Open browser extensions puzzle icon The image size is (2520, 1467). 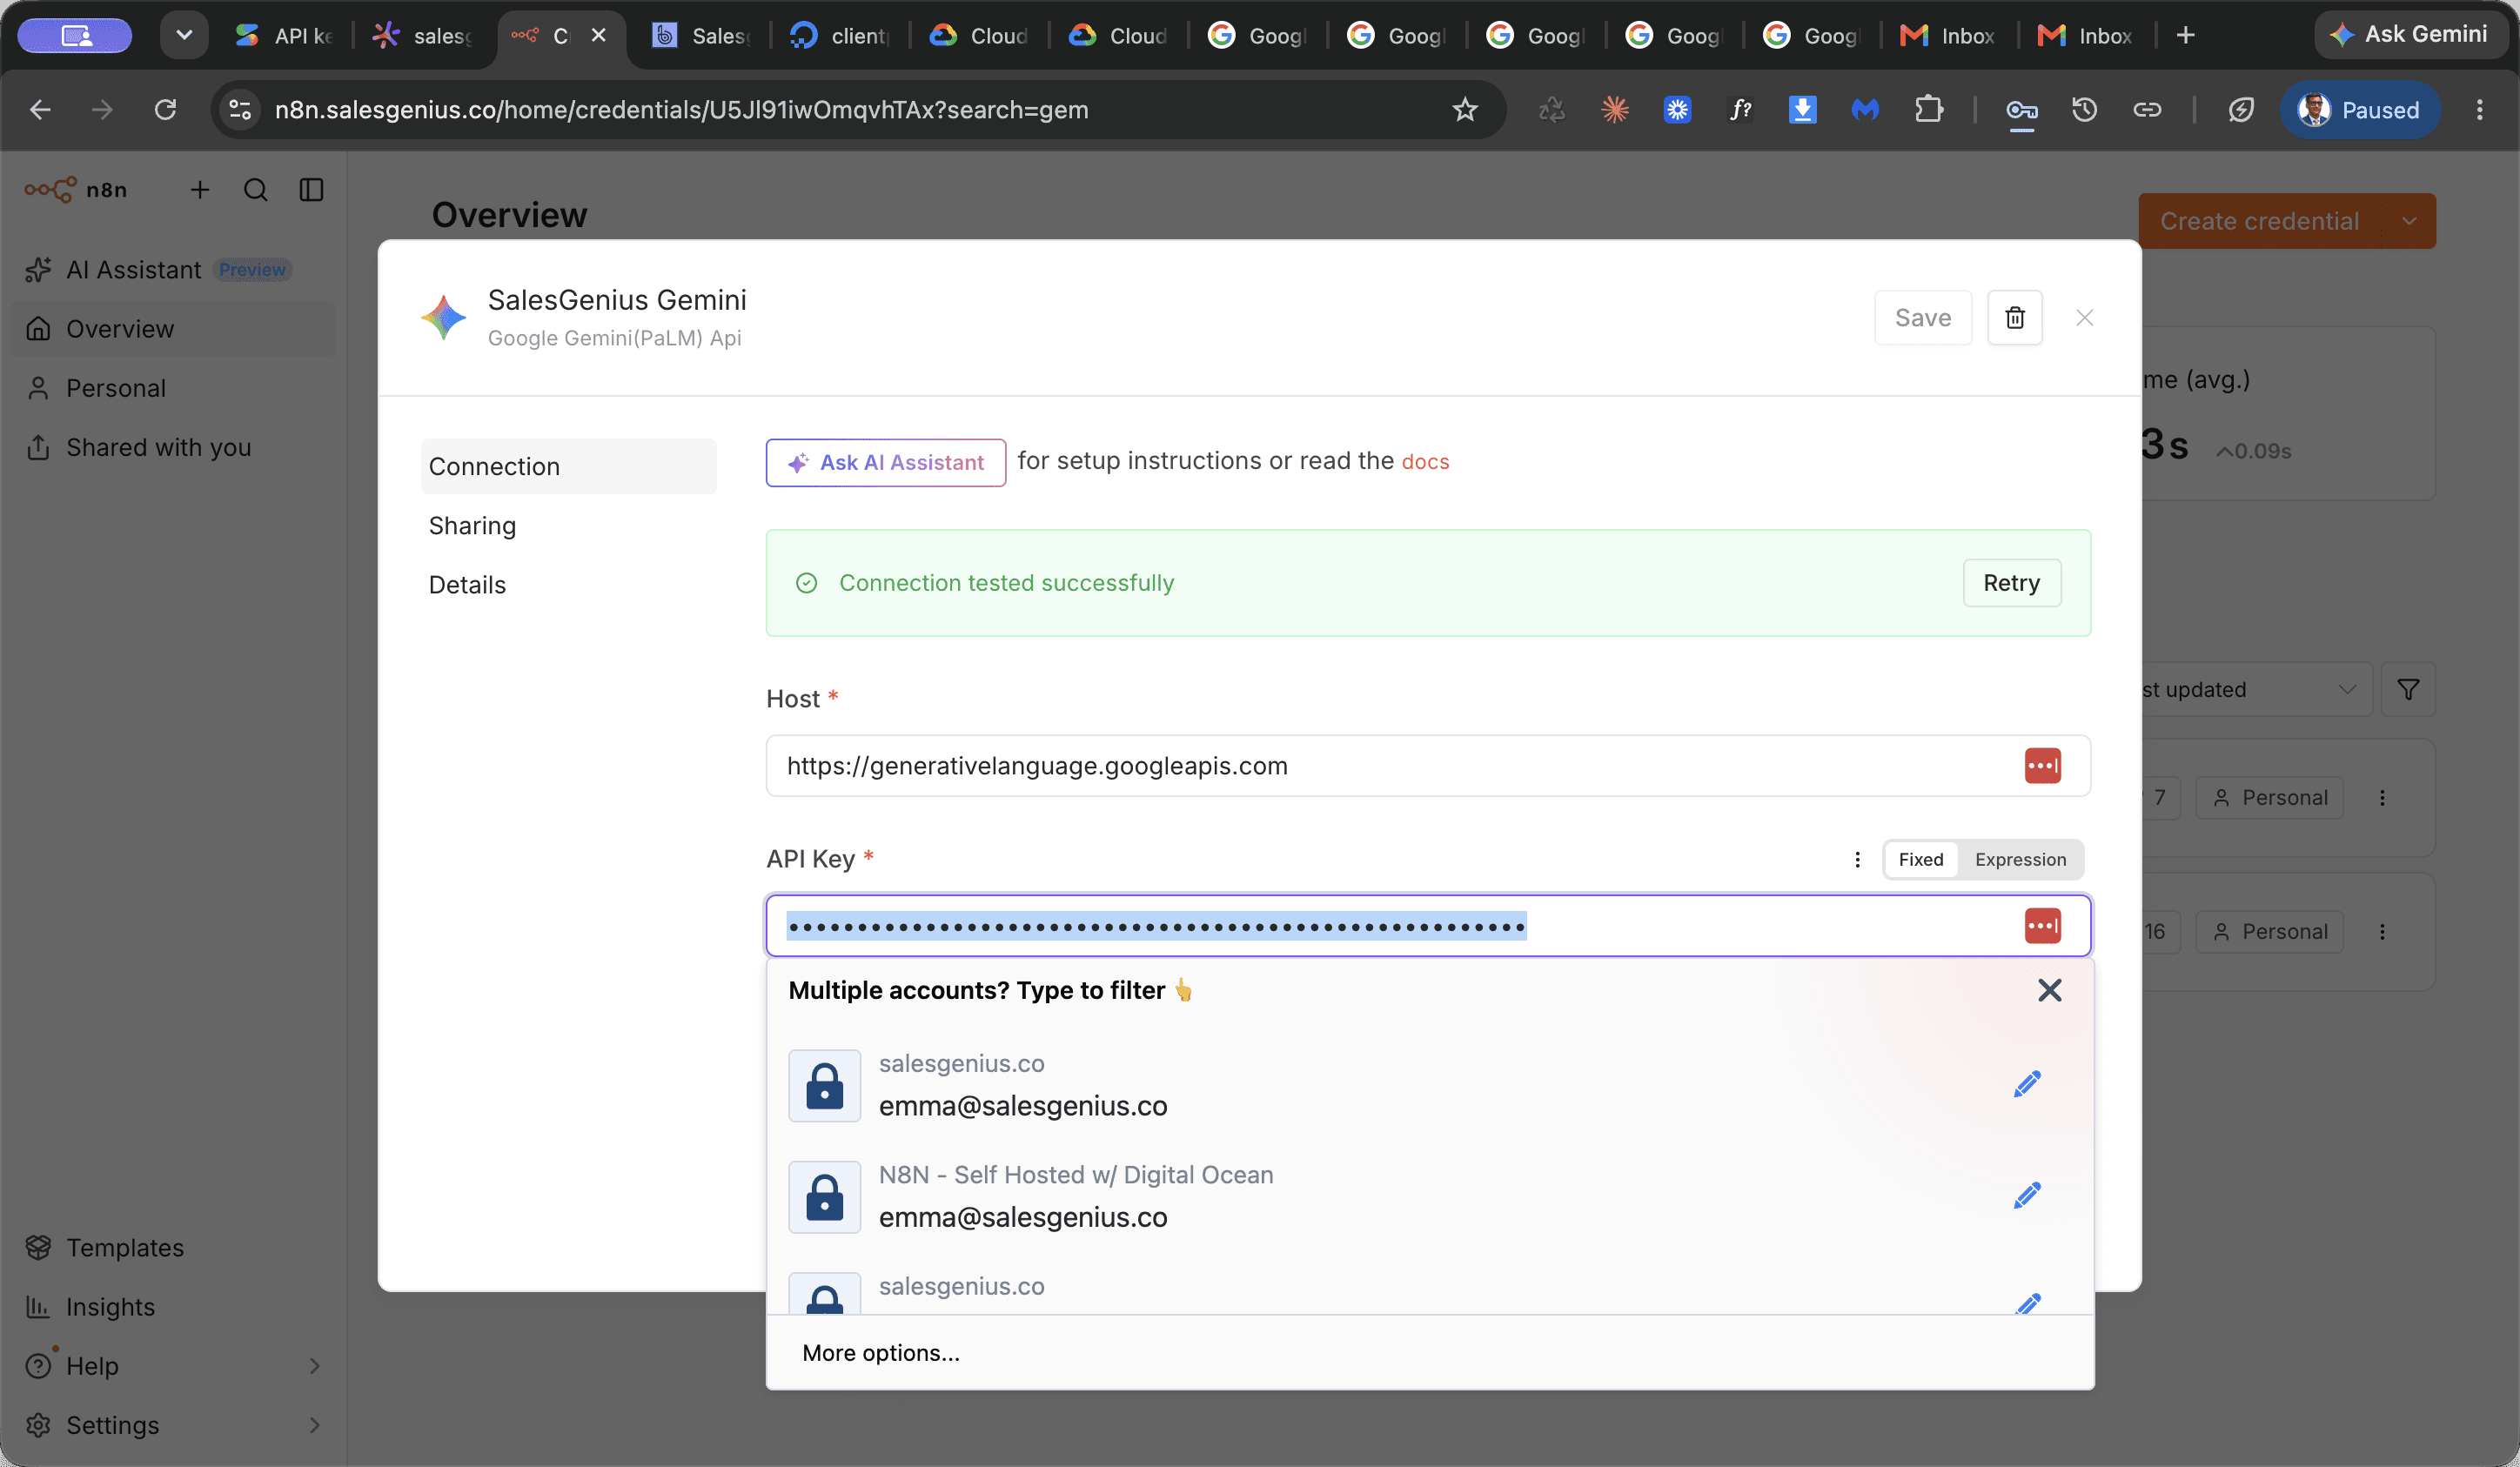pyautogui.click(x=1928, y=110)
